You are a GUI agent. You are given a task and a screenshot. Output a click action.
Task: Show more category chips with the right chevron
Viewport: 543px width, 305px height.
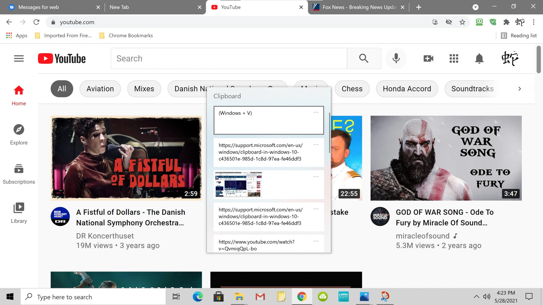click(519, 89)
